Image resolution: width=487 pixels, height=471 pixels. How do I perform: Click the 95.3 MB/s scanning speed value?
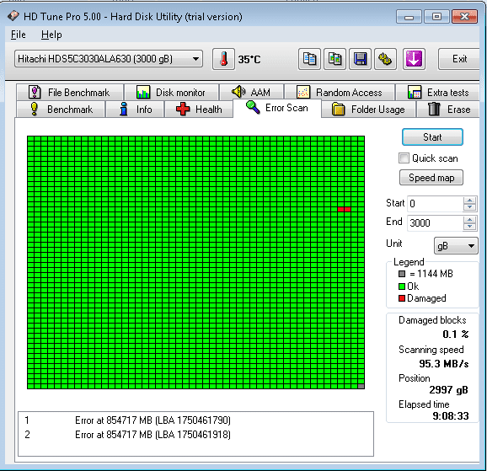click(x=444, y=363)
